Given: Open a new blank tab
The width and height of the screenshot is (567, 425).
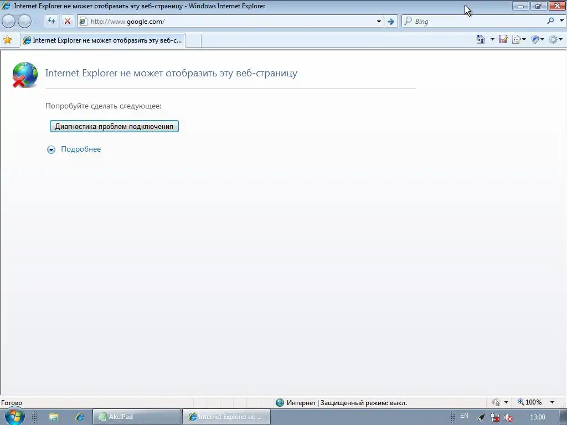Looking at the screenshot, I should click(193, 40).
